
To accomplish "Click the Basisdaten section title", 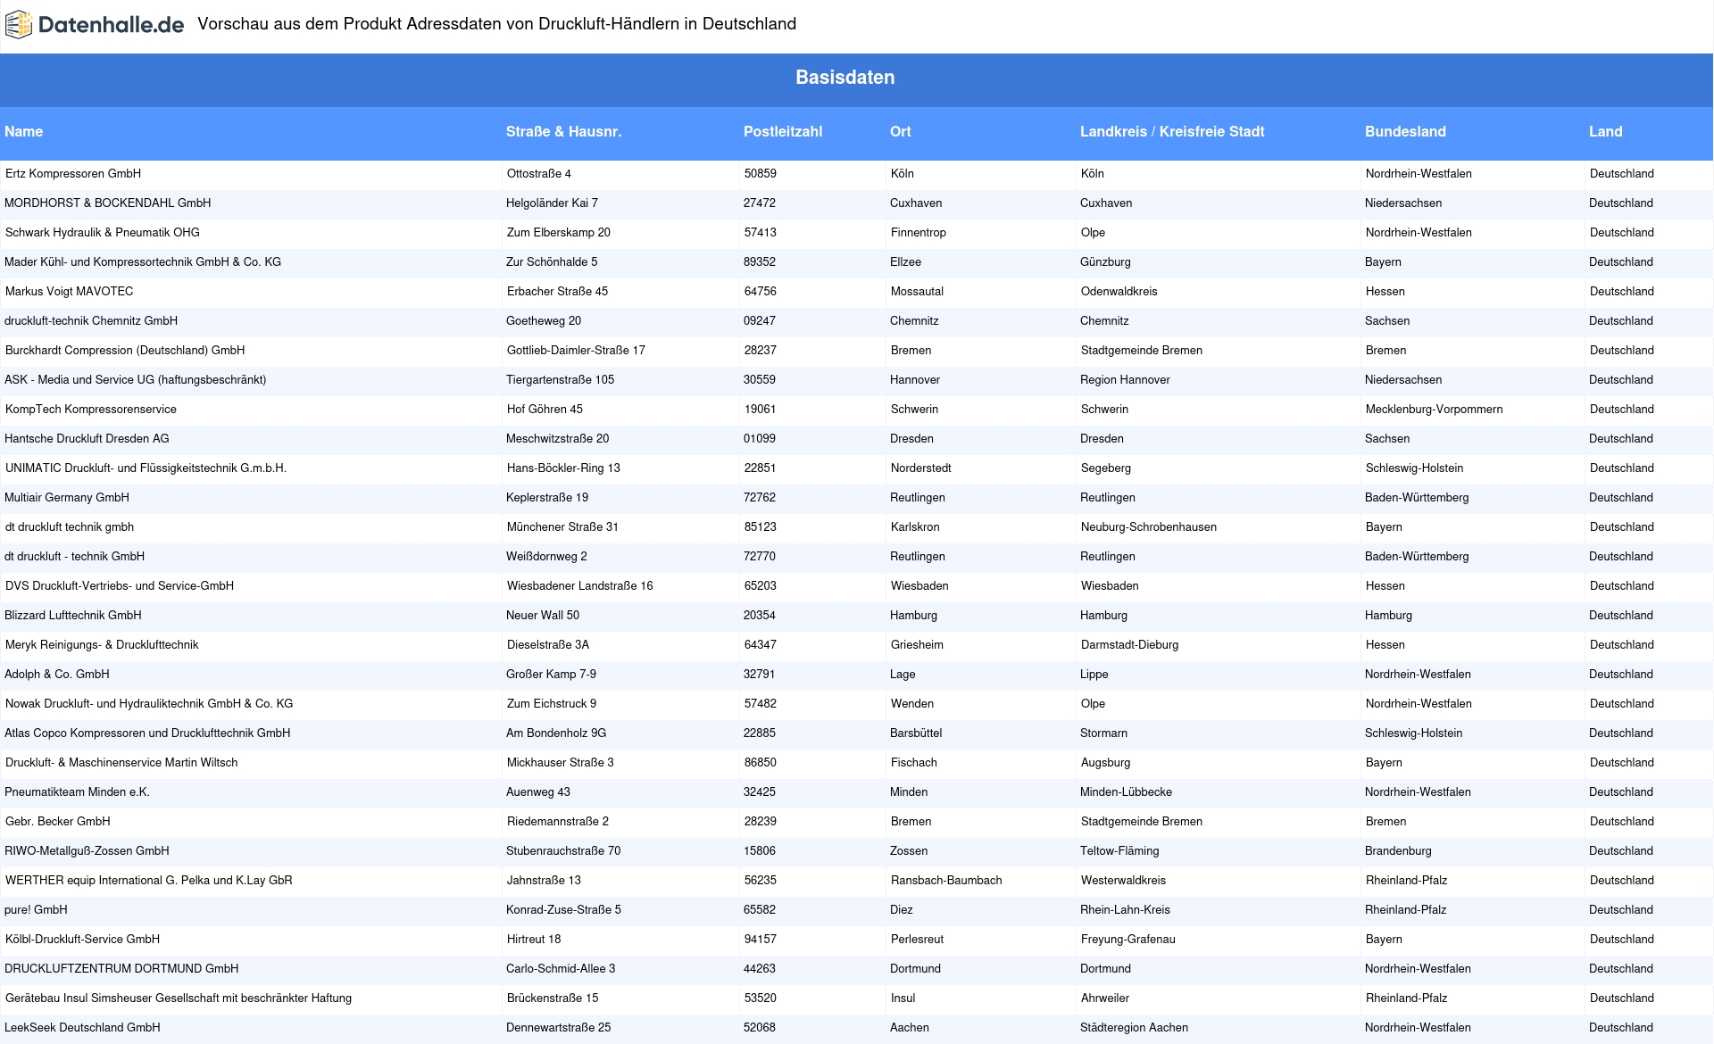I will click(x=845, y=78).
